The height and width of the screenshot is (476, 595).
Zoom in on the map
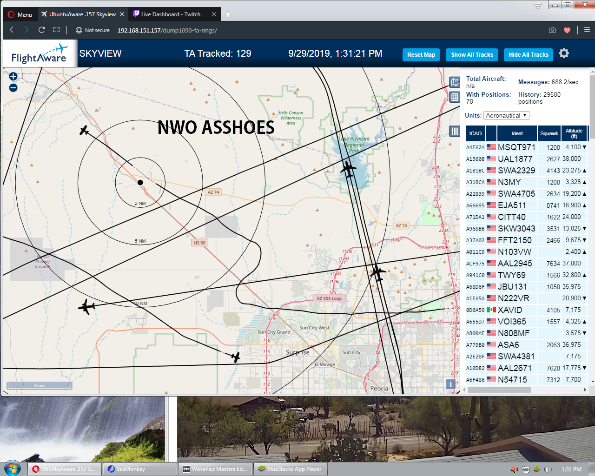pos(13,76)
